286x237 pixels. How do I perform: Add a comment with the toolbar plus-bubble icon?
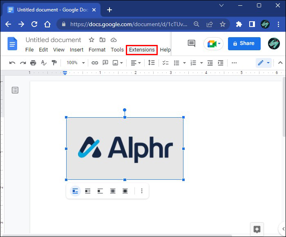click(105, 63)
